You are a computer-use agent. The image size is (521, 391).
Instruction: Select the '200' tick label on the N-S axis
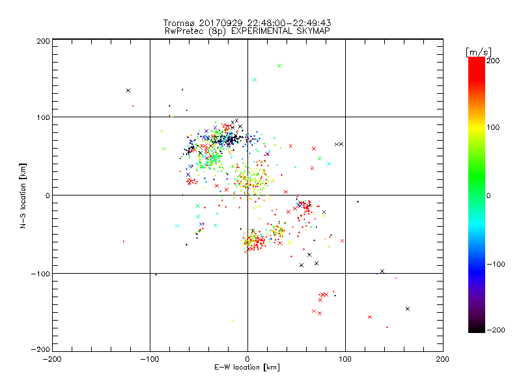tap(43, 41)
